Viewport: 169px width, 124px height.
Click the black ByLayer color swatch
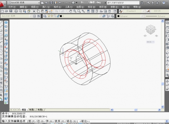click(x=118, y=16)
